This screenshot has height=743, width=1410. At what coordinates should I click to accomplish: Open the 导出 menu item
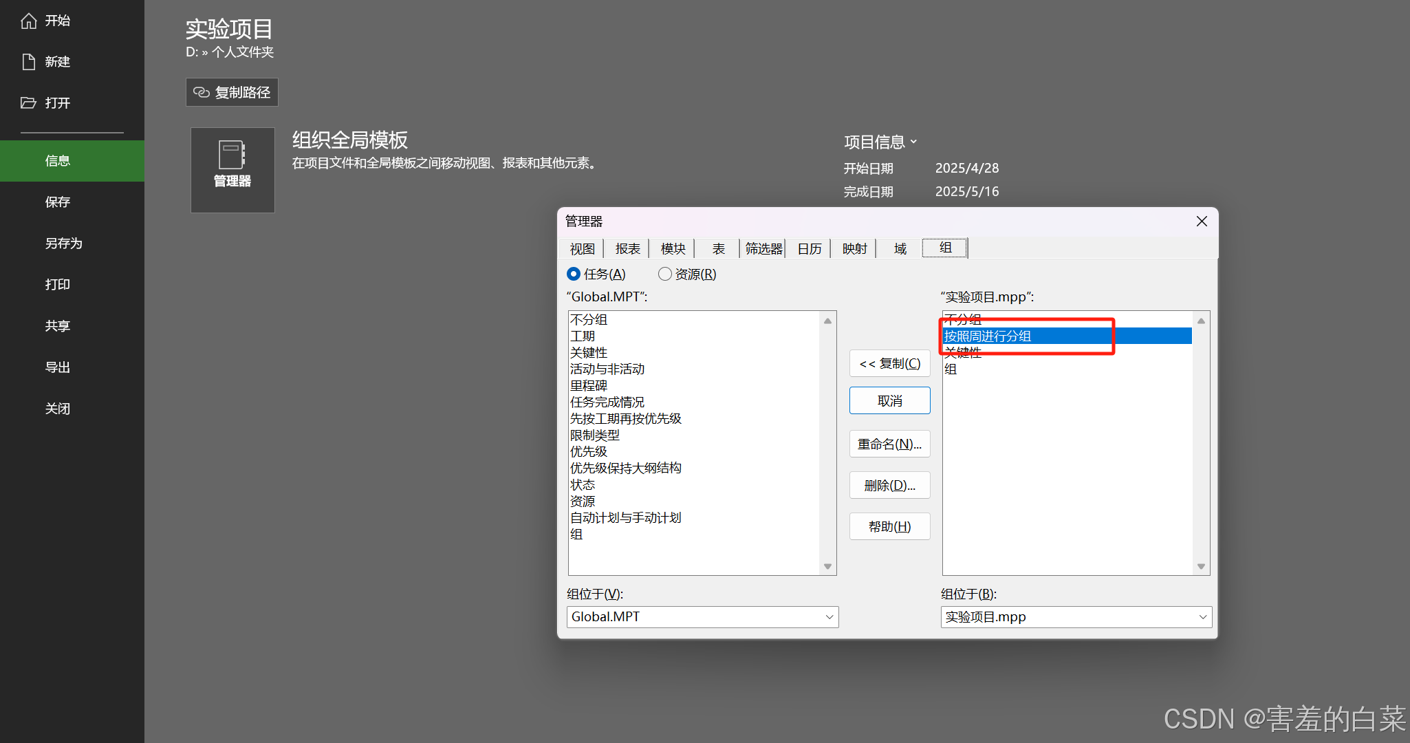click(72, 367)
